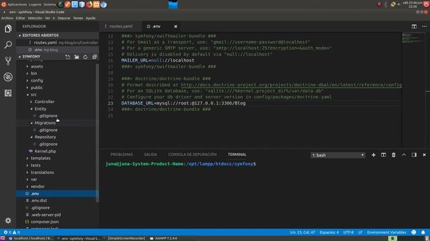430x241 pixels.
Task: Open editor More Actions ellipsis
Action: point(424,27)
